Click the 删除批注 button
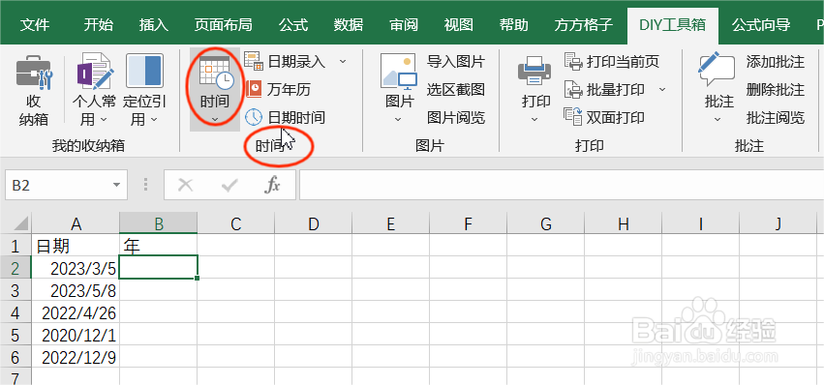The image size is (824, 385). 776,90
